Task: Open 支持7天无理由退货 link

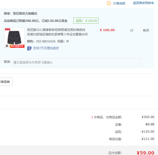Action: 46,48
